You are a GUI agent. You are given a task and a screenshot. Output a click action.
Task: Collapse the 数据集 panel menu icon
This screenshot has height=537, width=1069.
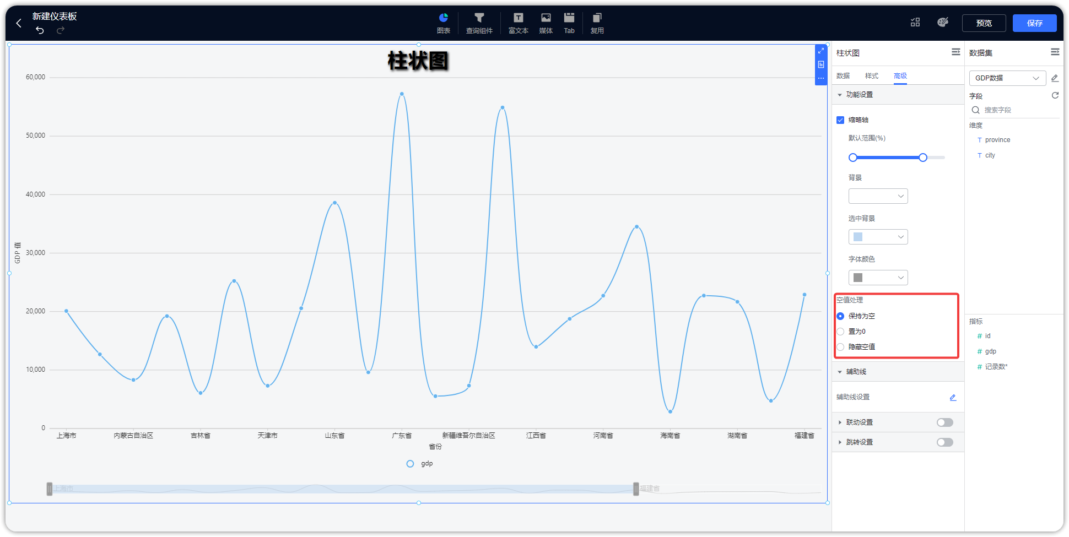tap(1055, 52)
